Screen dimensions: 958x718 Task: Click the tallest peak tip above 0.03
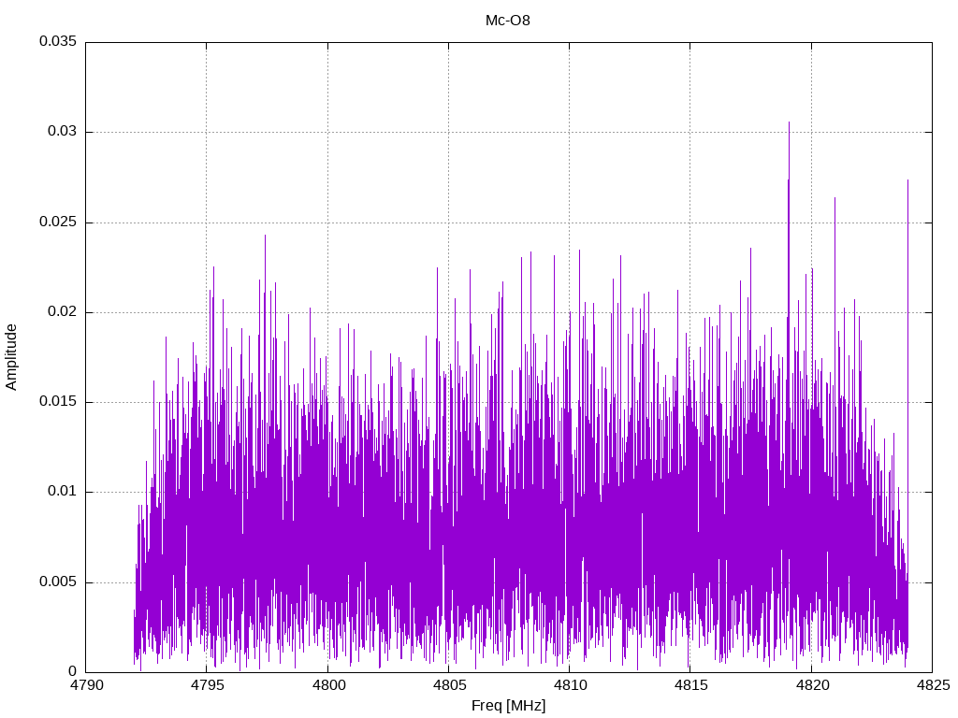789,122
